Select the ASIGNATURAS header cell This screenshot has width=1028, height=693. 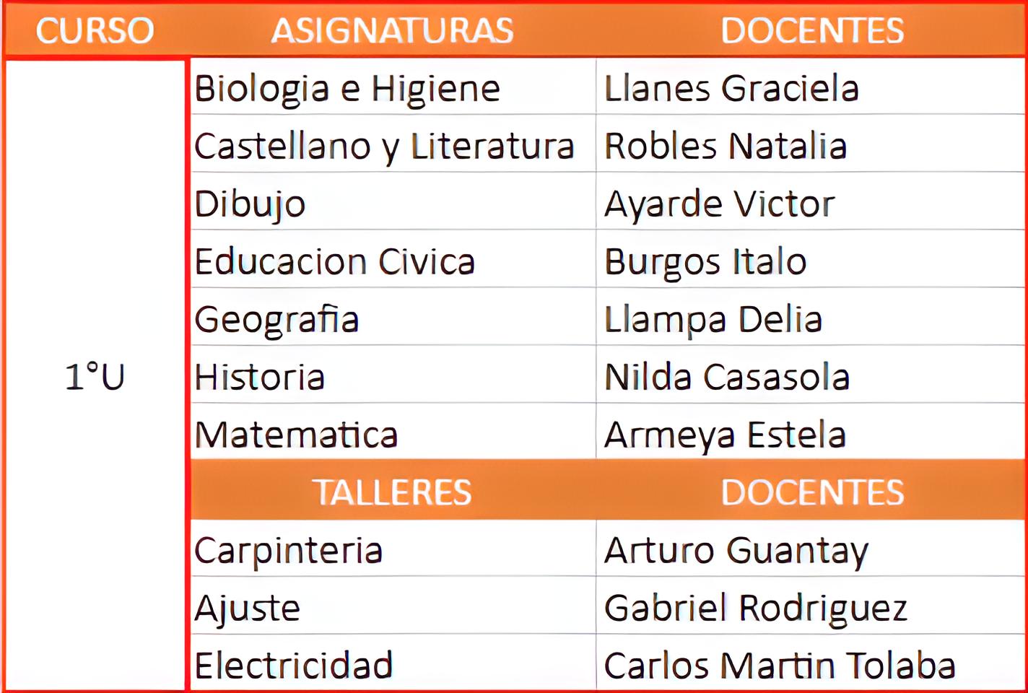[x=392, y=31]
